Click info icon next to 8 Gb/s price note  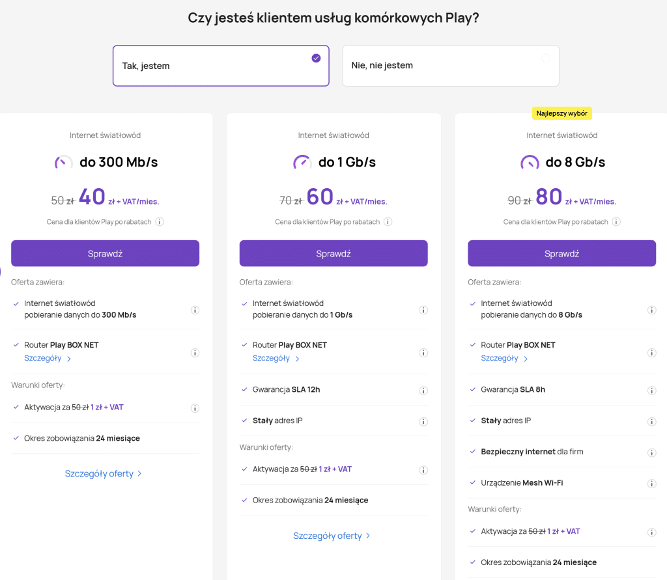coord(616,222)
